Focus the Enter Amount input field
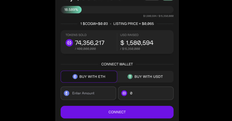This screenshot has height=121, width=232. 88,93
